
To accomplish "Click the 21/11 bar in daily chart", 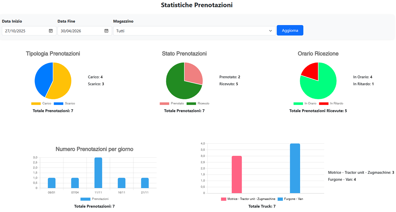I will click(145, 183).
